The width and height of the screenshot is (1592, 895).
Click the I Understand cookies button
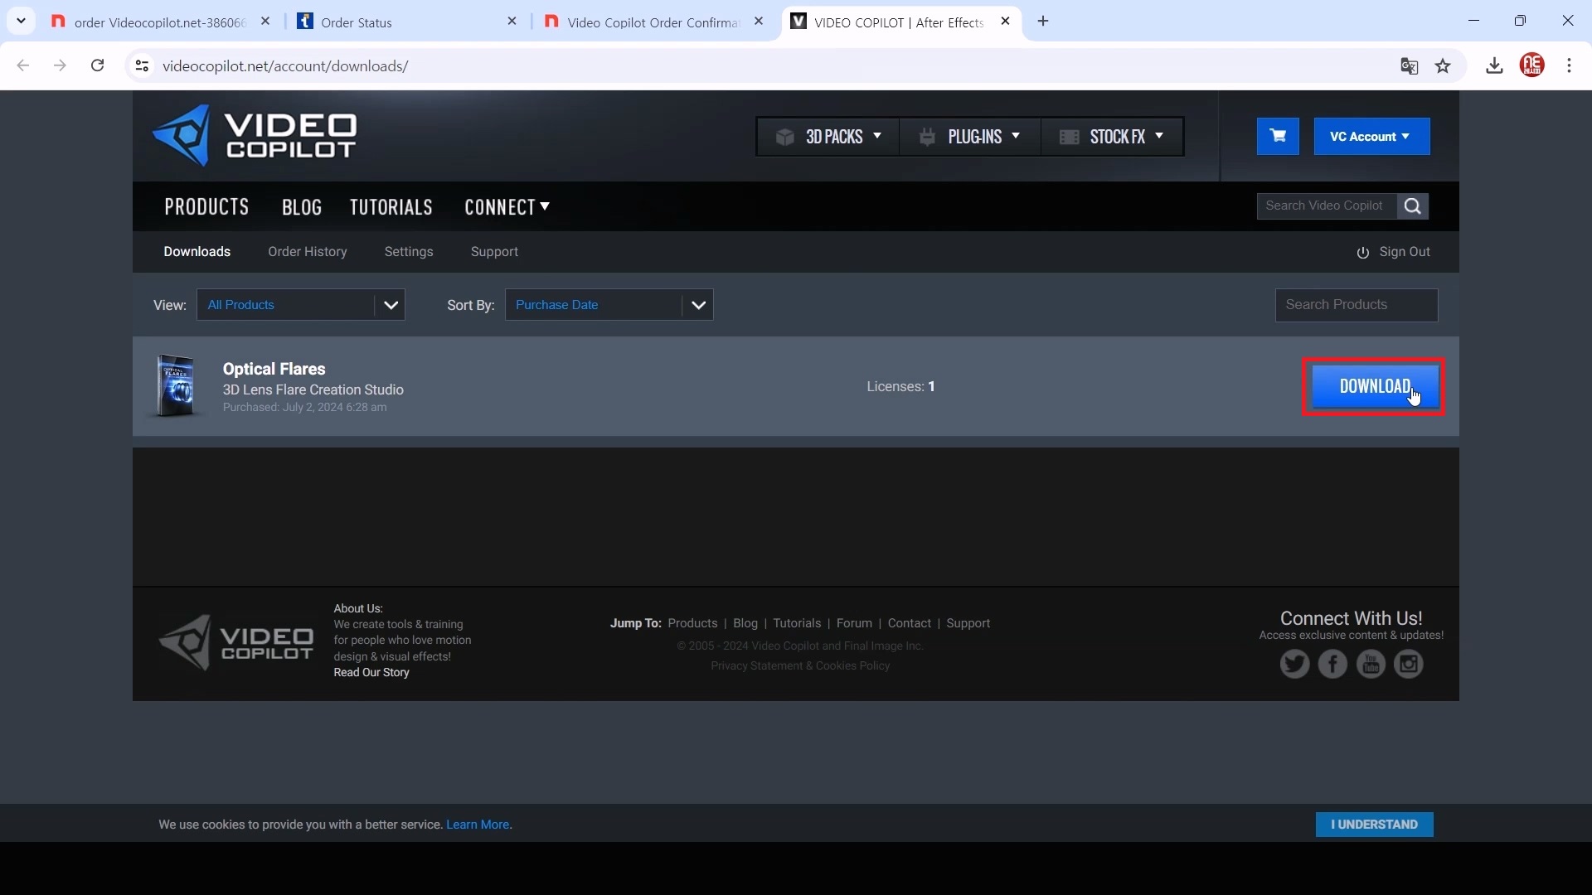point(1374,825)
